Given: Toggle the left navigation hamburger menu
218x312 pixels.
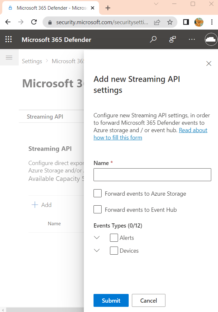Looking at the screenshot, I should [x=9, y=58].
